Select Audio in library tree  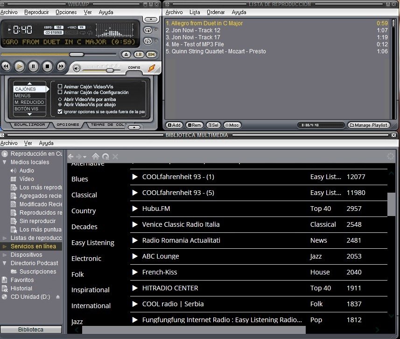tap(27, 171)
